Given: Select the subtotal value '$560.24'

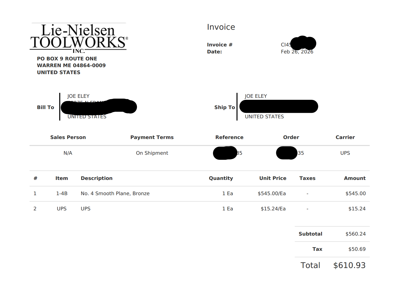Looking at the screenshot, I should point(355,234).
